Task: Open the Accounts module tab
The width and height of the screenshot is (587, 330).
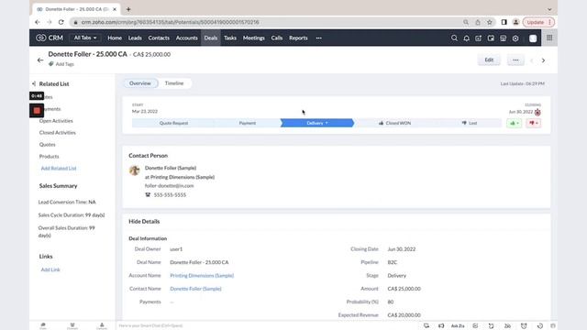Action: [x=186, y=38]
